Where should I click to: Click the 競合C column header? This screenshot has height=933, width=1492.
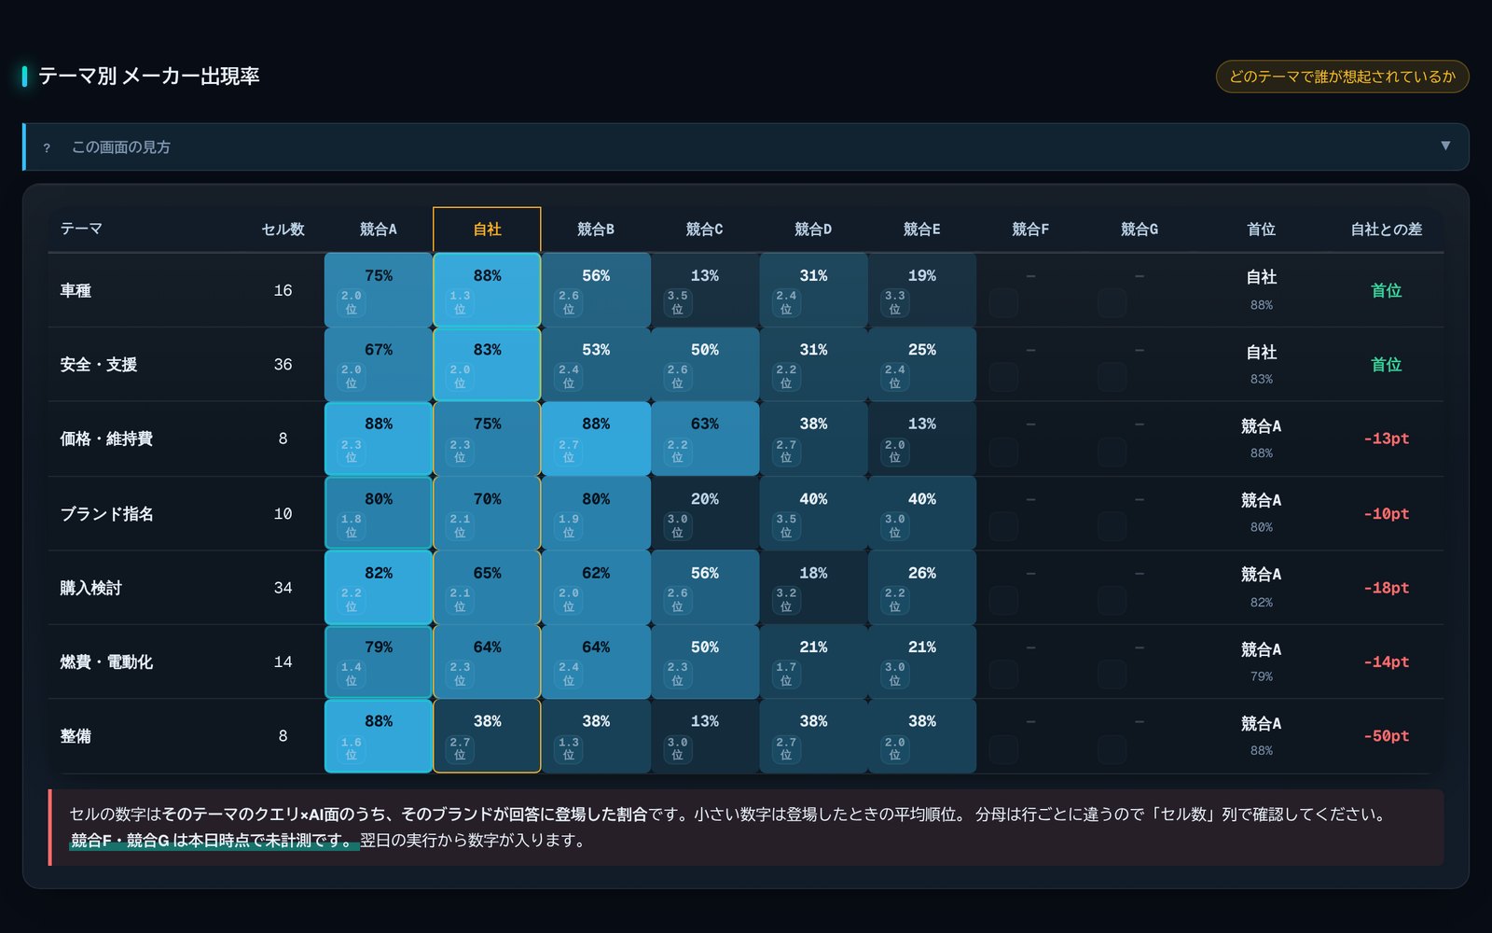coord(704,230)
